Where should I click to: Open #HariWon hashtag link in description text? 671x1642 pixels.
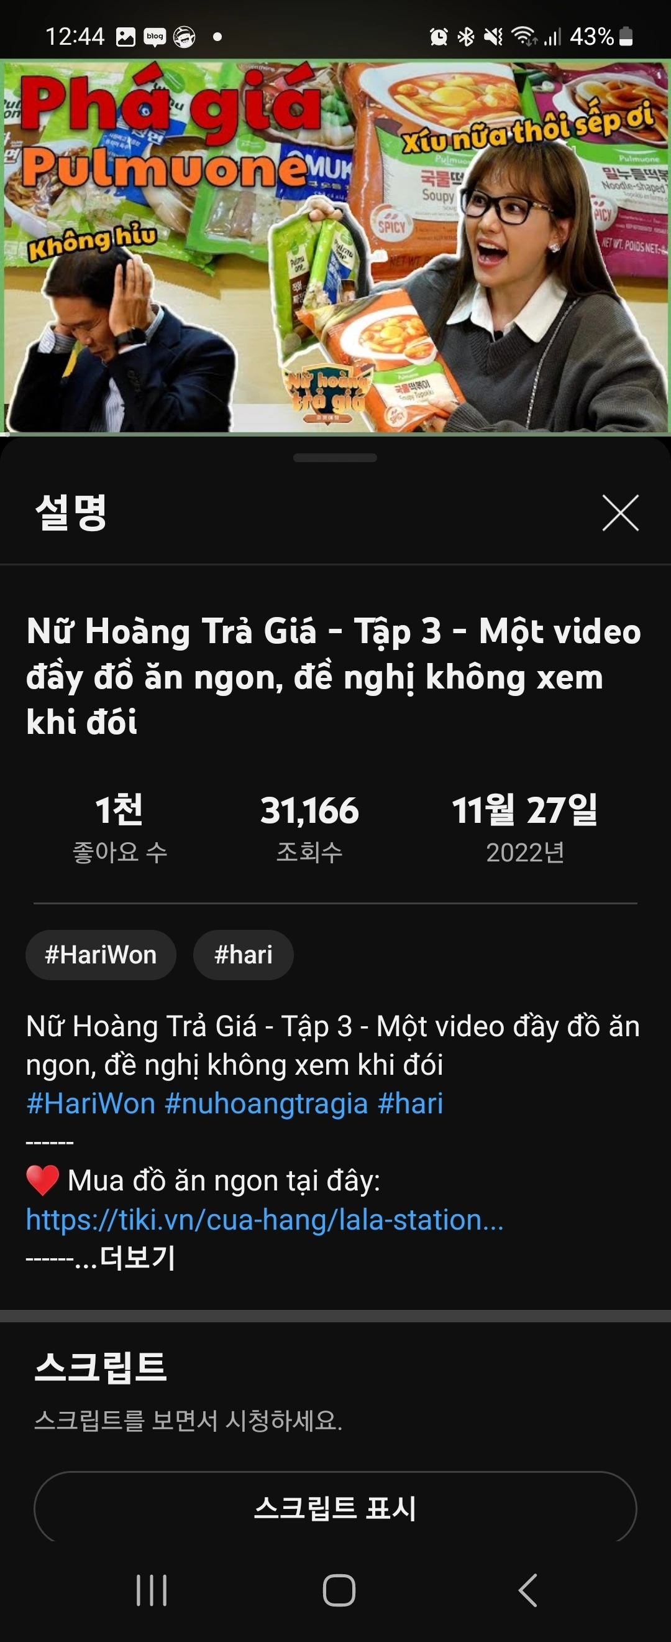[91, 1103]
